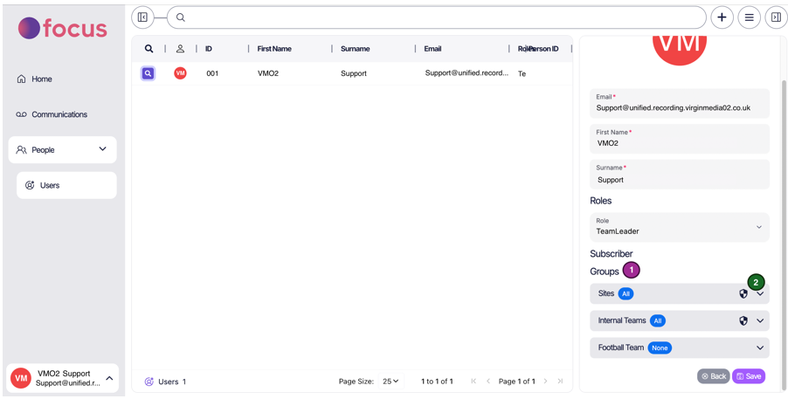
Task: Collapse the left sidebar panel icon
Action: point(142,17)
